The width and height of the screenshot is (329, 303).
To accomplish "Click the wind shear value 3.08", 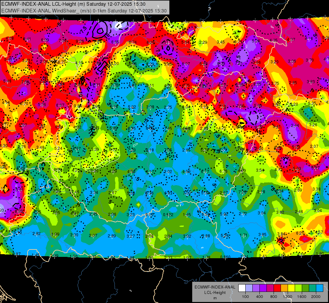I will point(150,107).
